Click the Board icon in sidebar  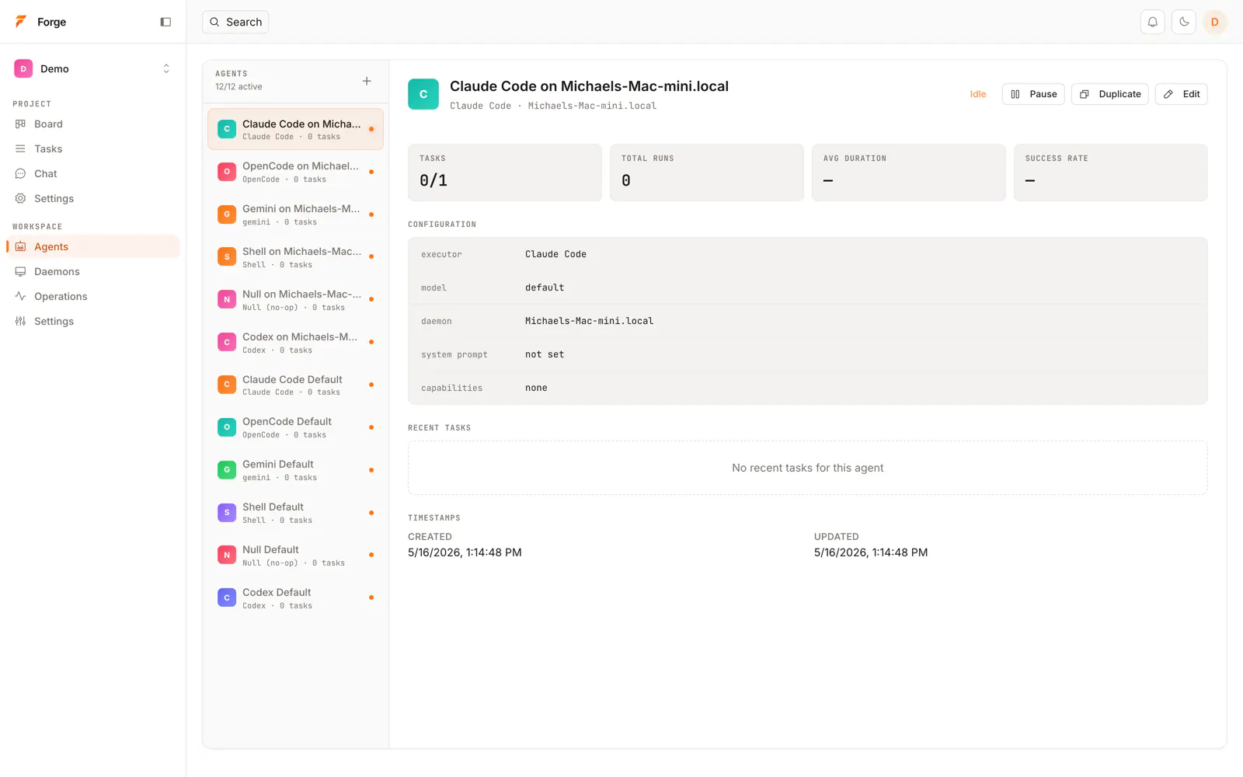(20, 124)
